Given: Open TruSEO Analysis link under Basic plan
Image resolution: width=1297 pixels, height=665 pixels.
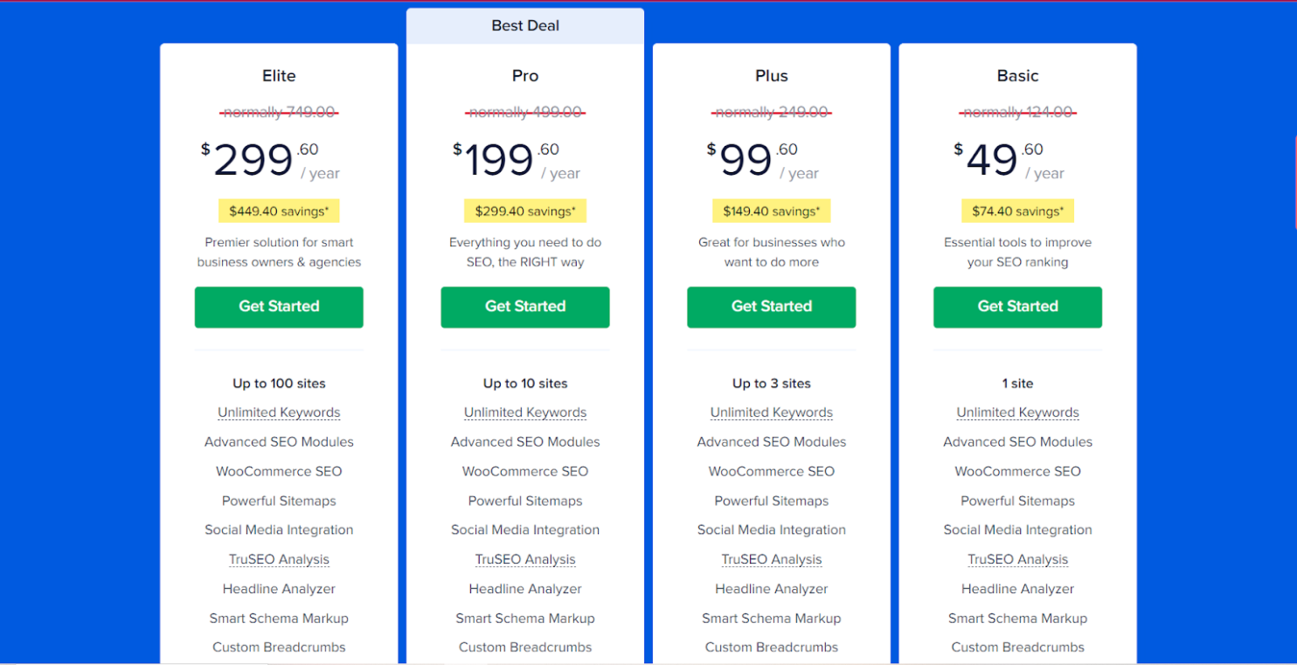Looking at the screenshot, I should point(1017,559).
